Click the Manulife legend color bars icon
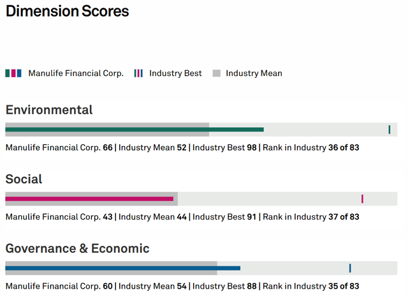Screen dimensions: 408x295 click(13, 73)
